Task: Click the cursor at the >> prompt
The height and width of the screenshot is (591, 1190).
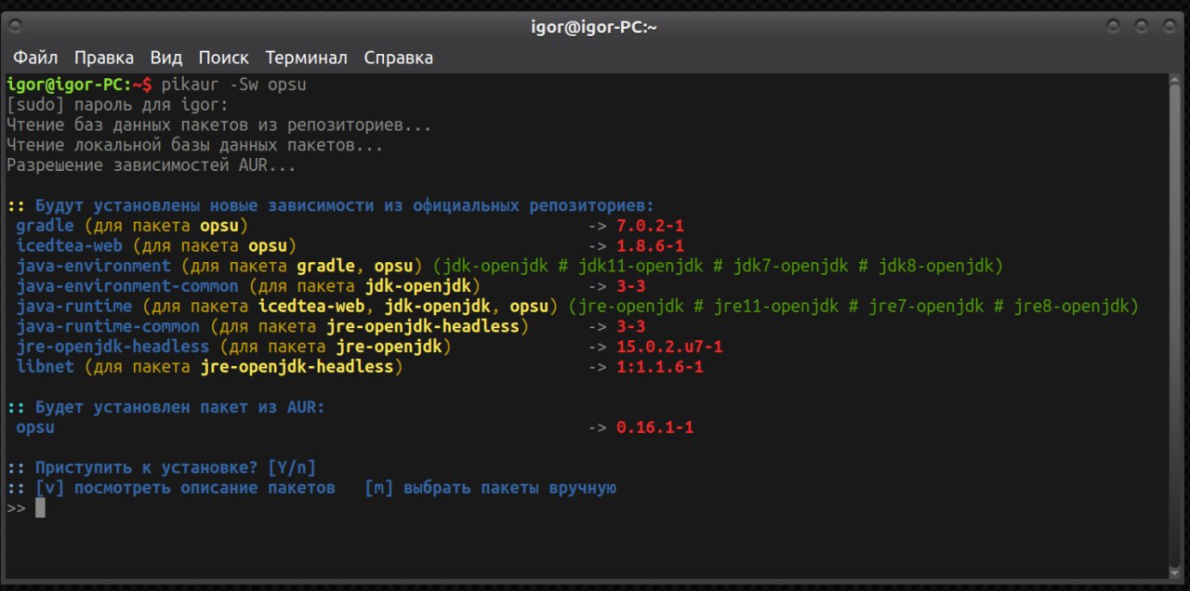Action: click(40, 507)
